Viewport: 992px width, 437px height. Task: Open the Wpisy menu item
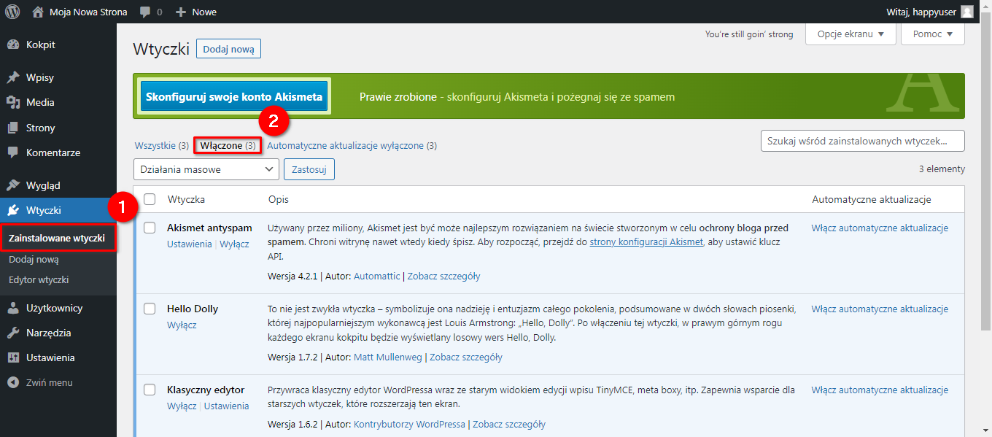click(58, 77)
